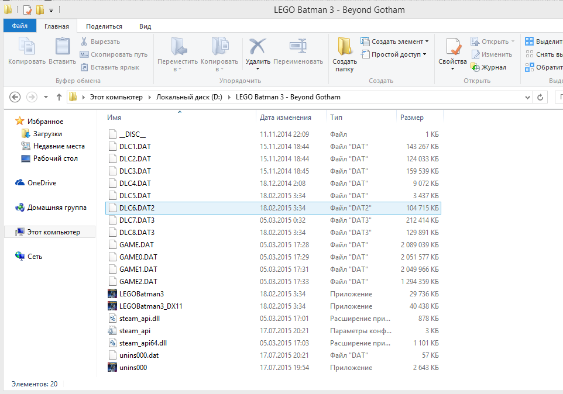Launch the LEGOBatman3_DX11 application file
Viewport: 563px width, 394px height.
coord(150,306)
